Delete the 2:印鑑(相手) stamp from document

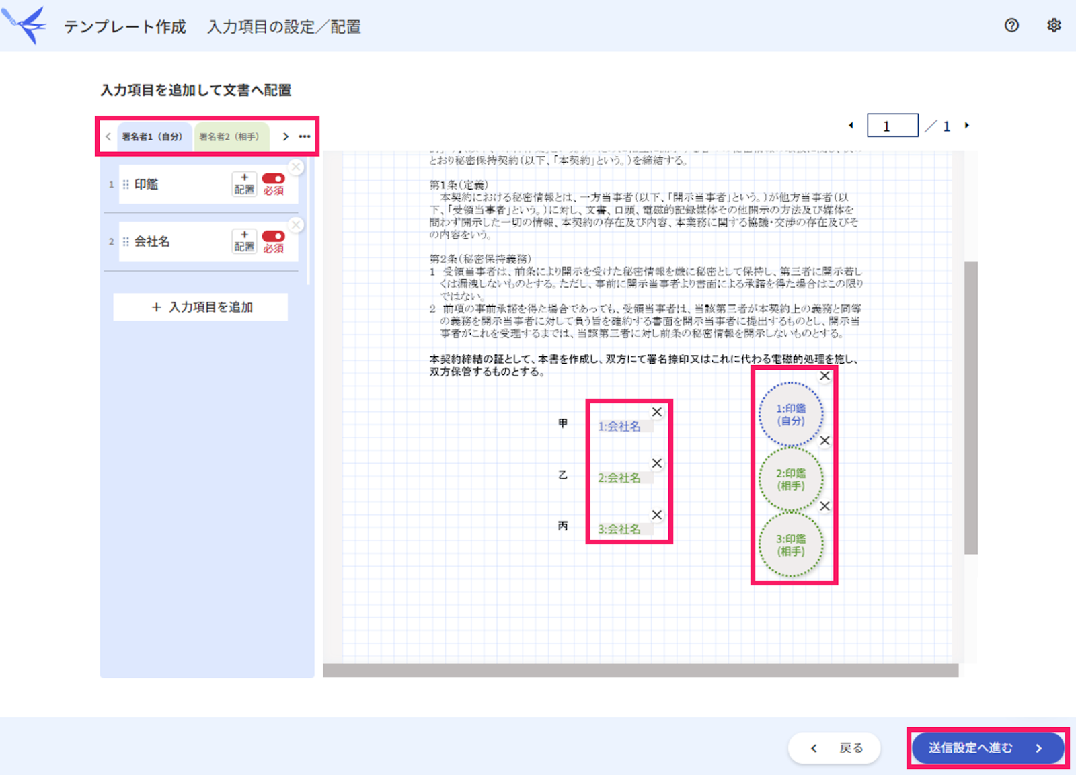click(824, 441)
